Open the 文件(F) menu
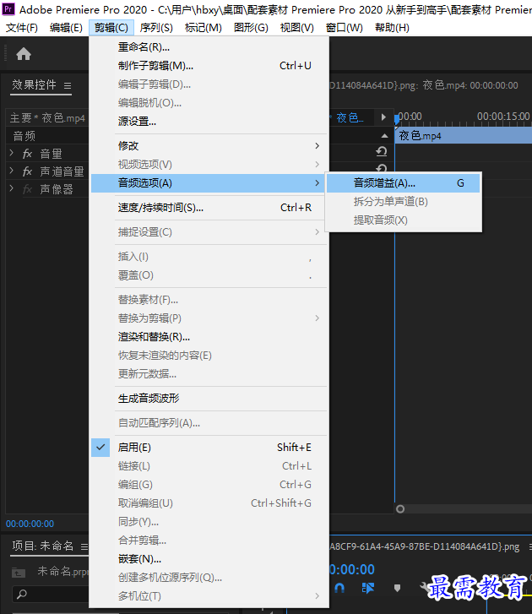532x614 pixels. [22, 28]
